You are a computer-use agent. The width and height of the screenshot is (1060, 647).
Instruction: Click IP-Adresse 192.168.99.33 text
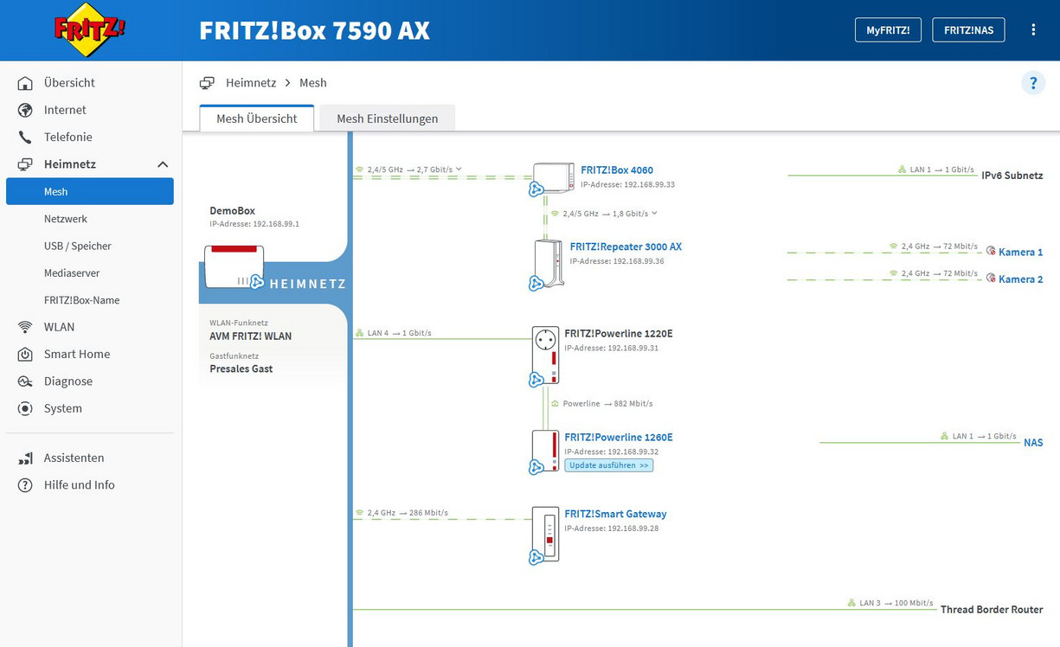pos(628,184)
